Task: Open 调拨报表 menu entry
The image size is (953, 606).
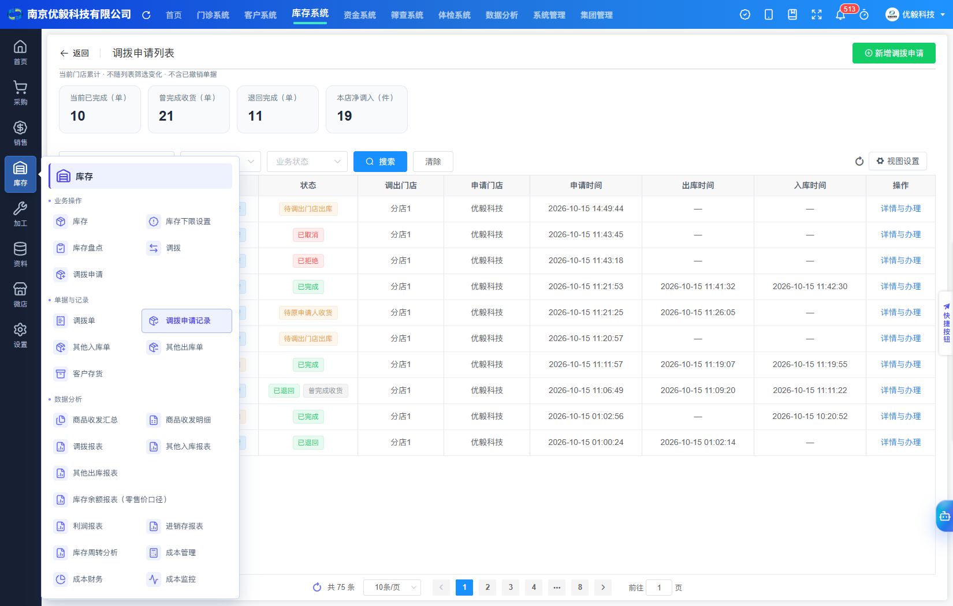Action: (x=94, y=447)
